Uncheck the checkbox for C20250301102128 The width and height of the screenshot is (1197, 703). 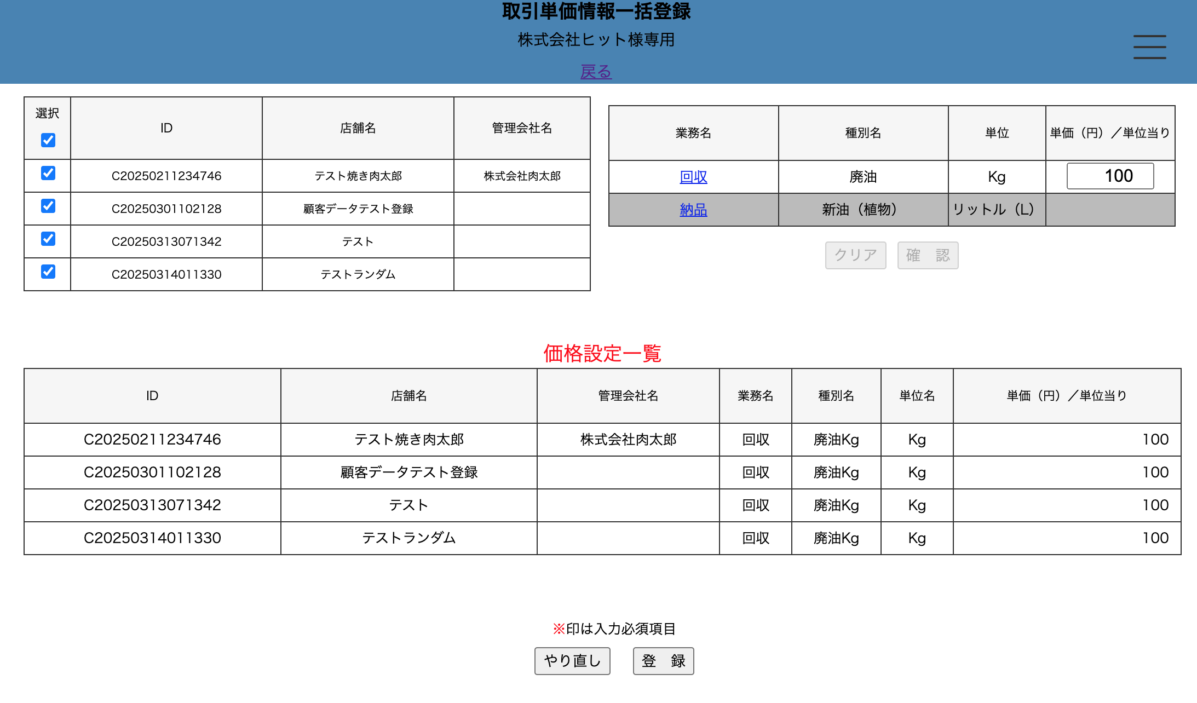48,206
